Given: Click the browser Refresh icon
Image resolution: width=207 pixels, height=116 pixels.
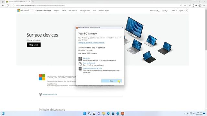Looking at the screenshot, I should tap(8, 5).
